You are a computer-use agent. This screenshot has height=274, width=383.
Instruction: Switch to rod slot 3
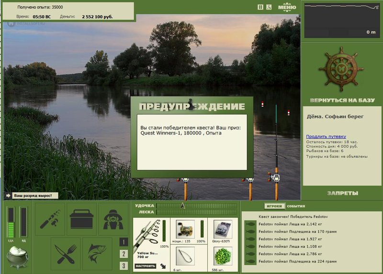(124, 265)
